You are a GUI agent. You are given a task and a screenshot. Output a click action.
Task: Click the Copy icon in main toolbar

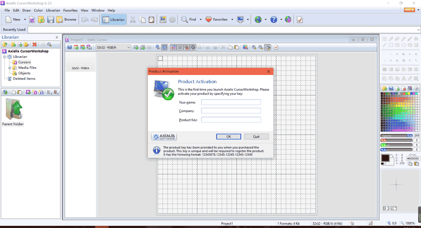[x=142, y=20]
